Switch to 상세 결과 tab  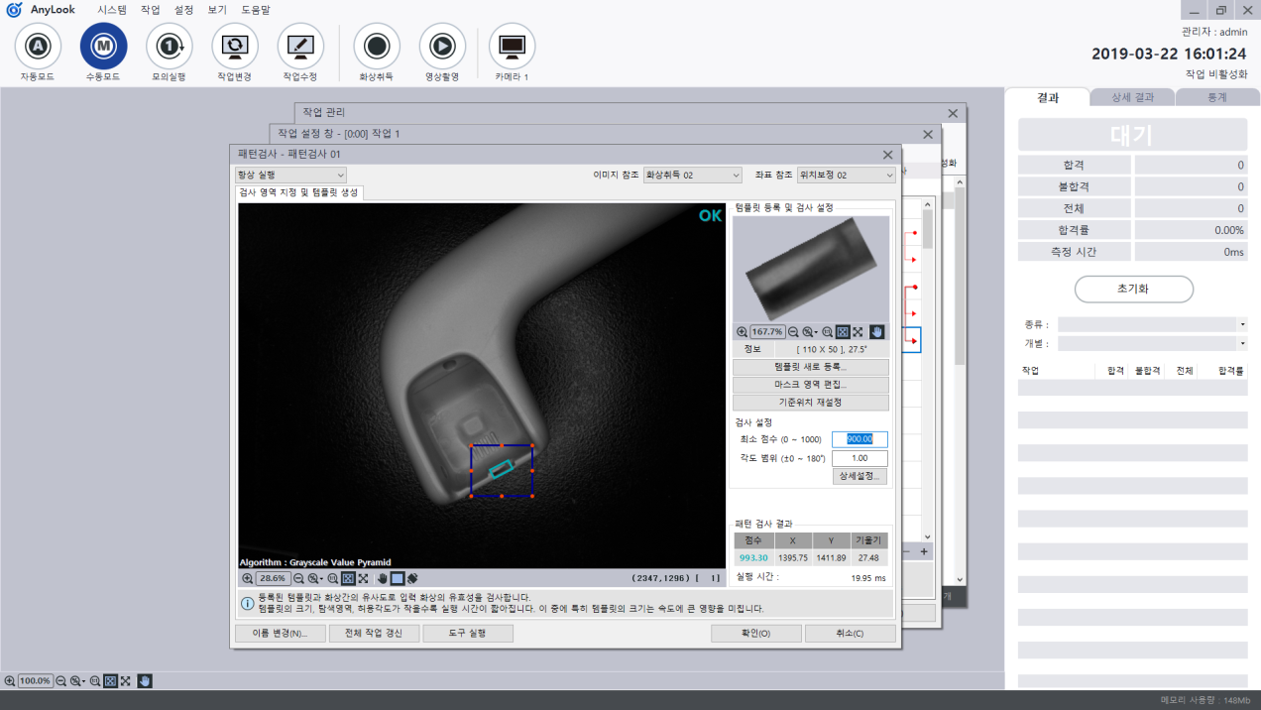pos(1132,97)
